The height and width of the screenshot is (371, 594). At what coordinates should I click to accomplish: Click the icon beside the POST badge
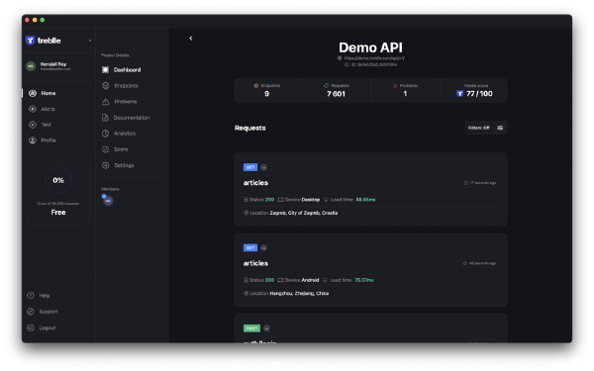(x=266, y=328)
